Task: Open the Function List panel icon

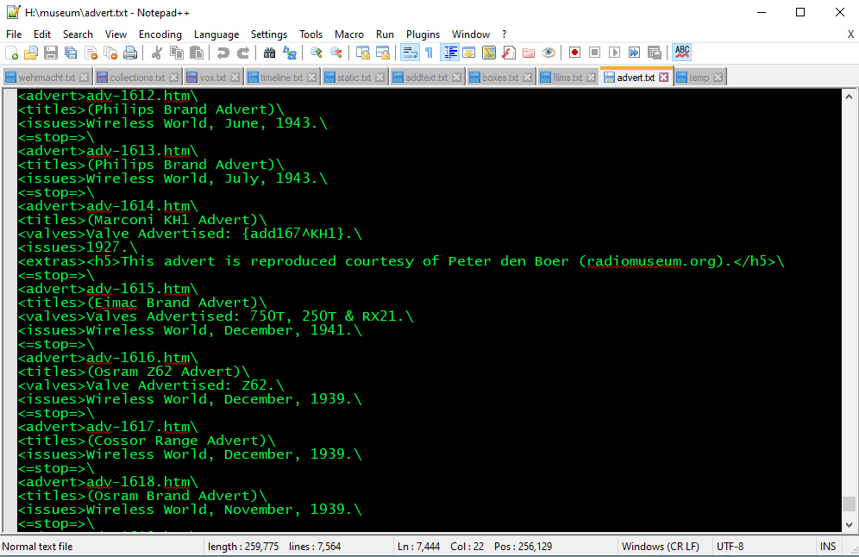Action: tap(508, 53)
